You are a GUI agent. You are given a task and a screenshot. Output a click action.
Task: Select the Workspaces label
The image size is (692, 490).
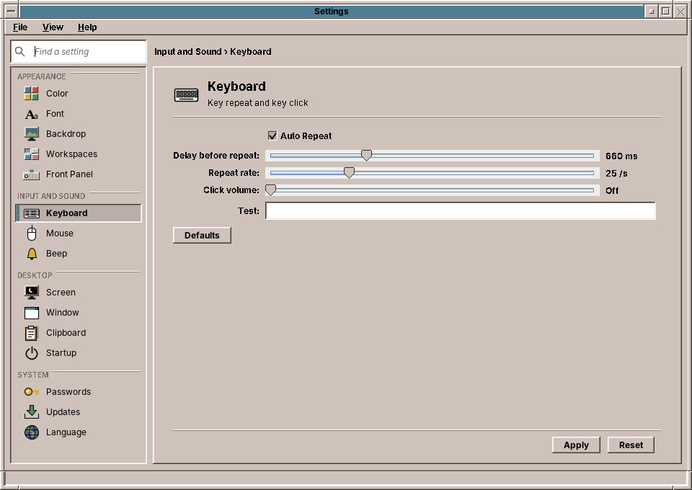71,154
